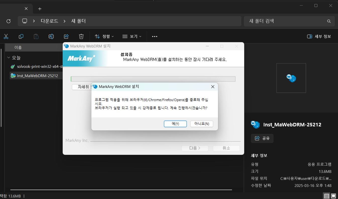The width and height of the screenshot is (338, 199).
Task: Click the 자세히 details button in installer
Action: [x=82, y=87]
